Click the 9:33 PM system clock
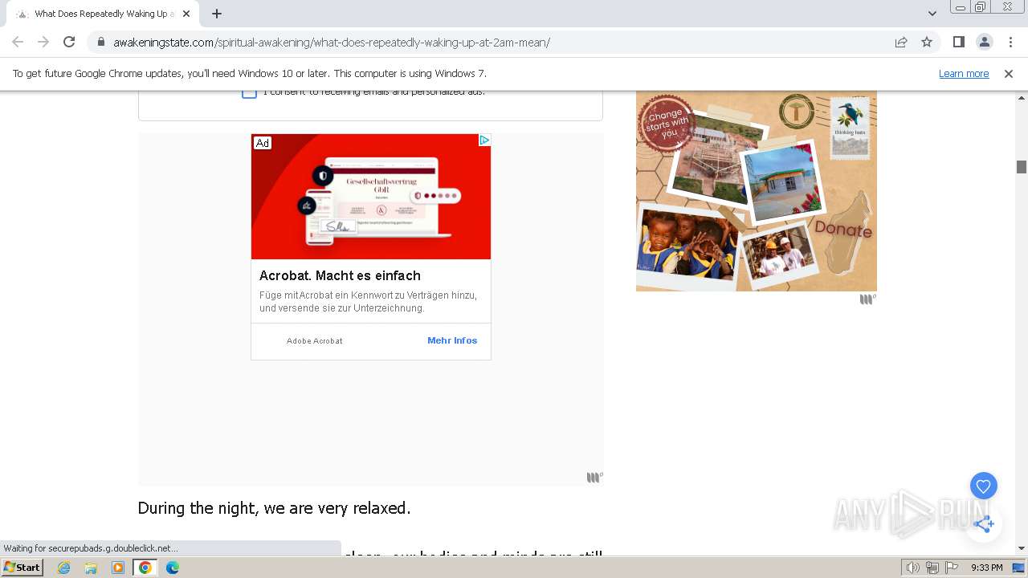Viewport: 1028px width, 578px height. point(987,568)
